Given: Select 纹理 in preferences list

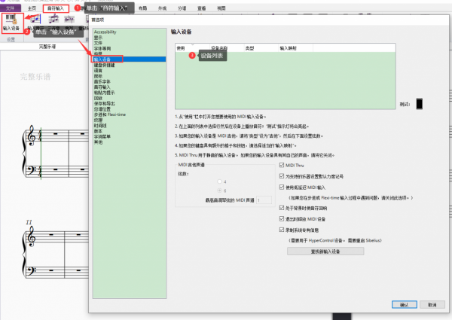Looking at the screenshot, I should tap(98, 120).
